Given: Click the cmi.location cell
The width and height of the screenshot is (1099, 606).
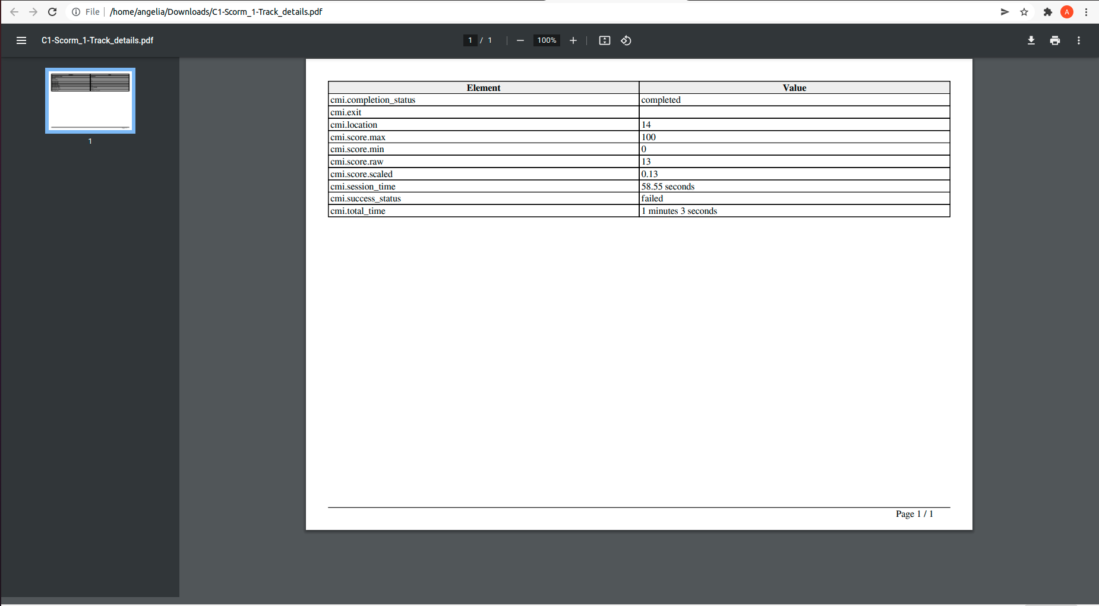Looking at the screenshot, I should pyautogui.click(x=484, y=125).
